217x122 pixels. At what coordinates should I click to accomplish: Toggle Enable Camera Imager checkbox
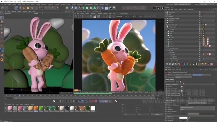pos(181,82)
